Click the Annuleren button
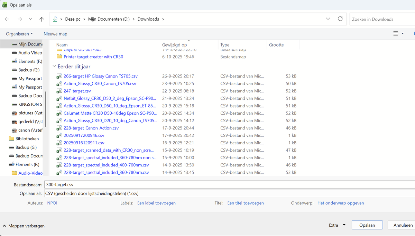Image resolution: width=415 pixels, height=236 pixels. (x=403, y=225)
